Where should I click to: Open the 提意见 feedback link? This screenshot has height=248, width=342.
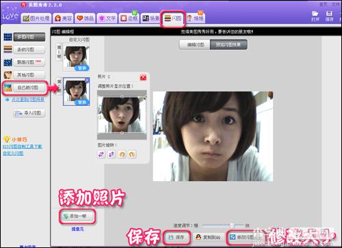[77, 229]
